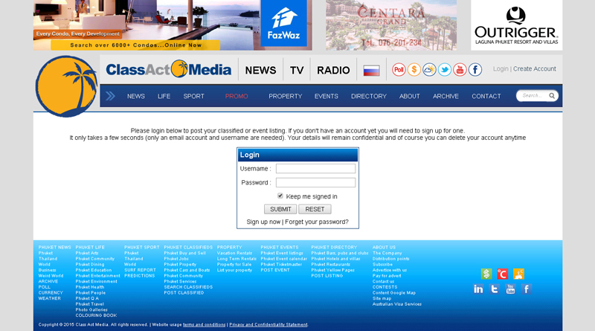Click the SUBMIT button
The width and height of the screenshot is (595, 331).
280,209
